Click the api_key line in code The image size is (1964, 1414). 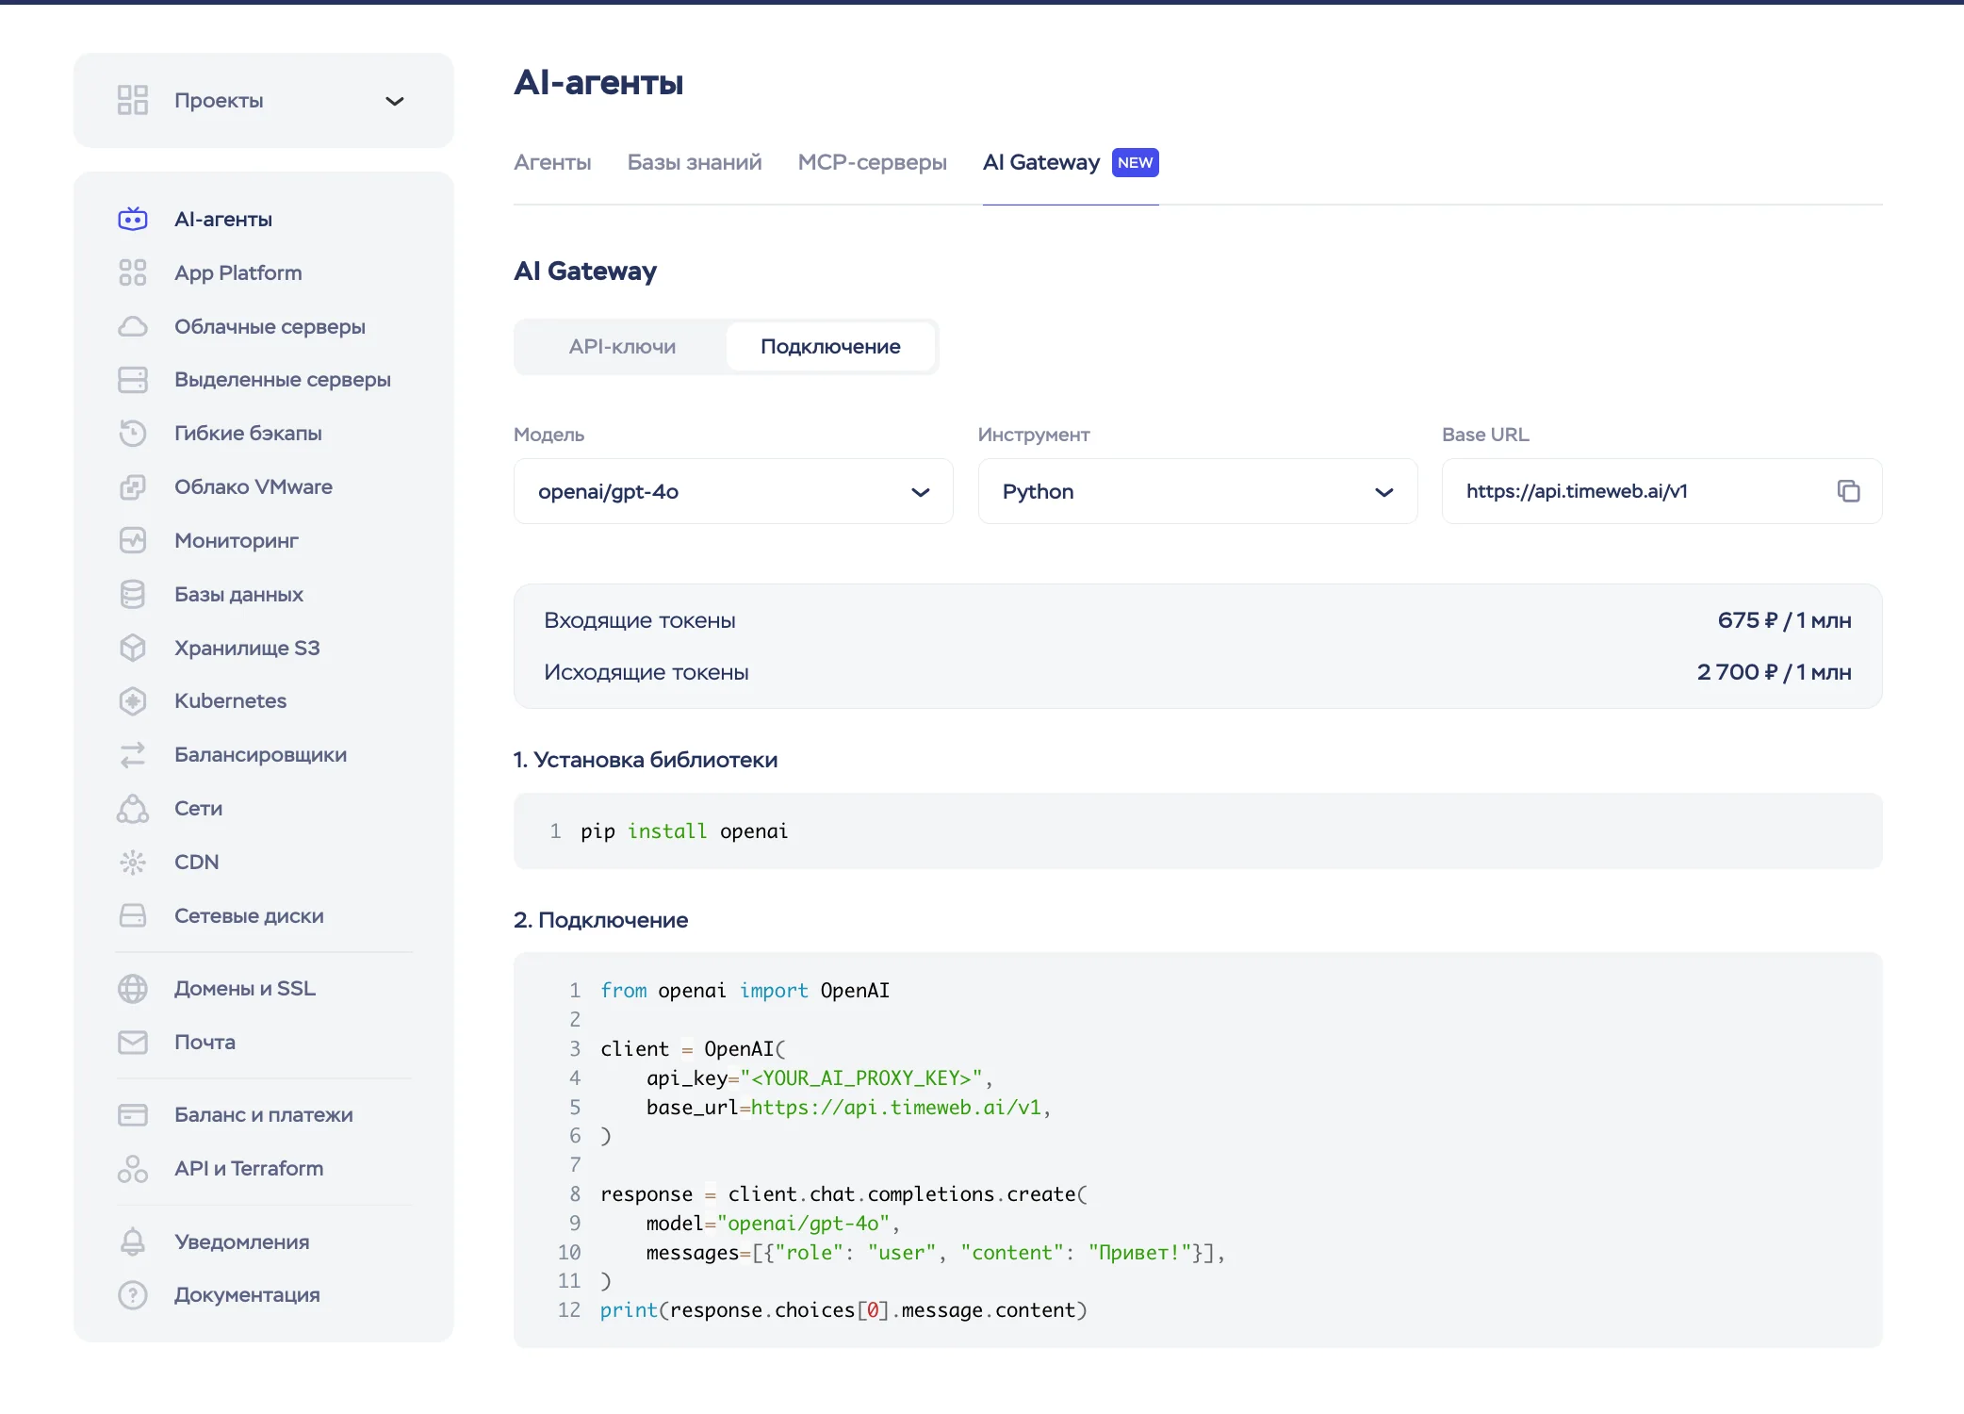click(x=819, y=1077)
